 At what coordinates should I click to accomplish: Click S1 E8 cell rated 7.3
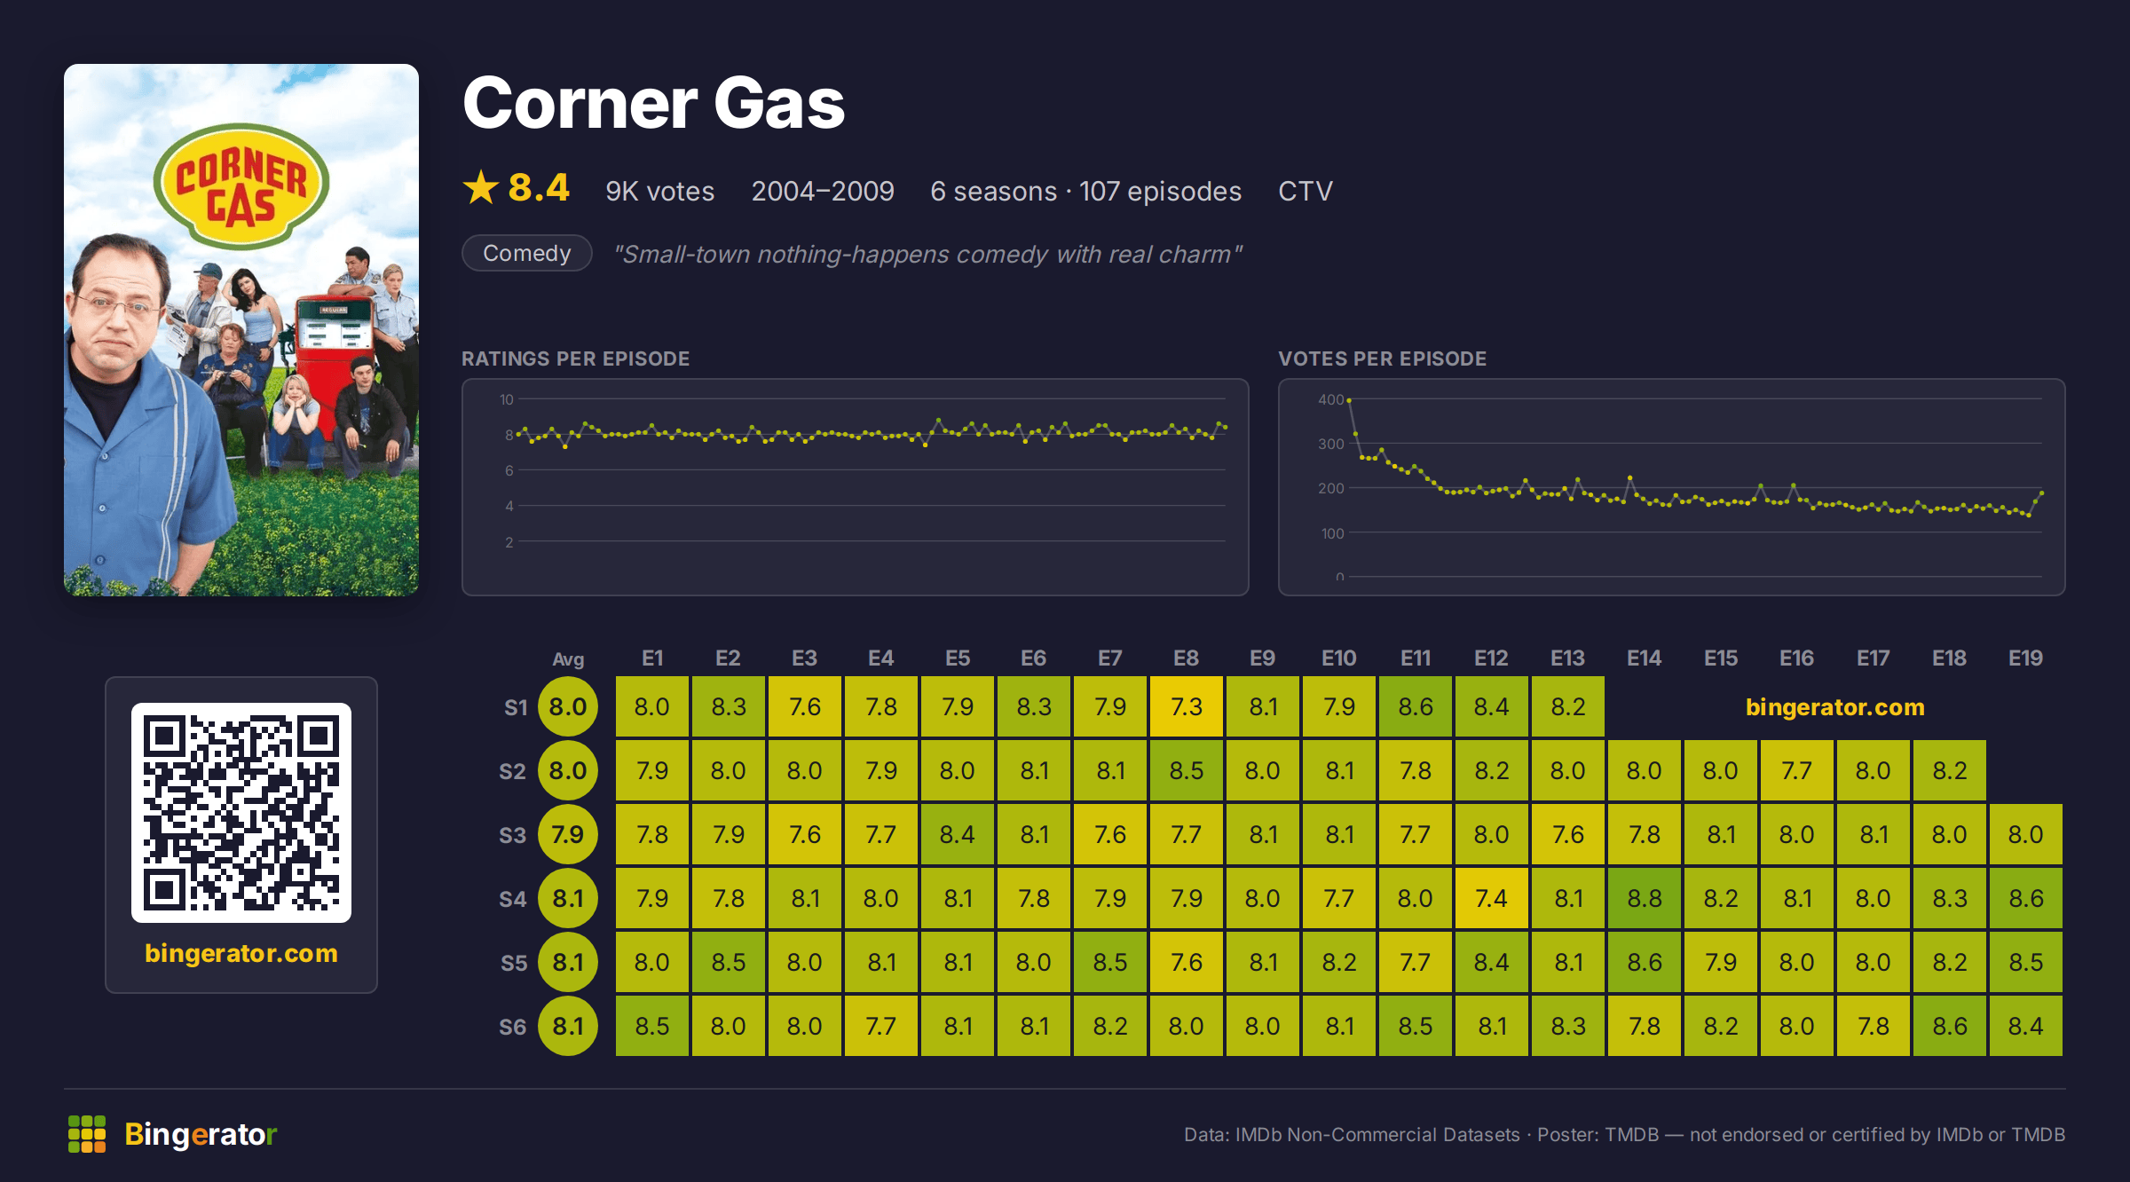(1187, 707)
